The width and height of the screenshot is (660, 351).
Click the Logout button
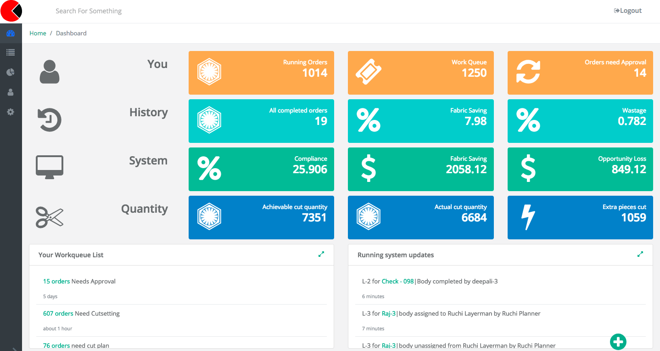tap(628, 11)
